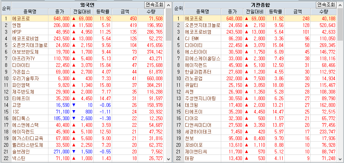344x163 pixels.
Task: Select 티에프이 in 외국인 list
Action: [83, 99]
